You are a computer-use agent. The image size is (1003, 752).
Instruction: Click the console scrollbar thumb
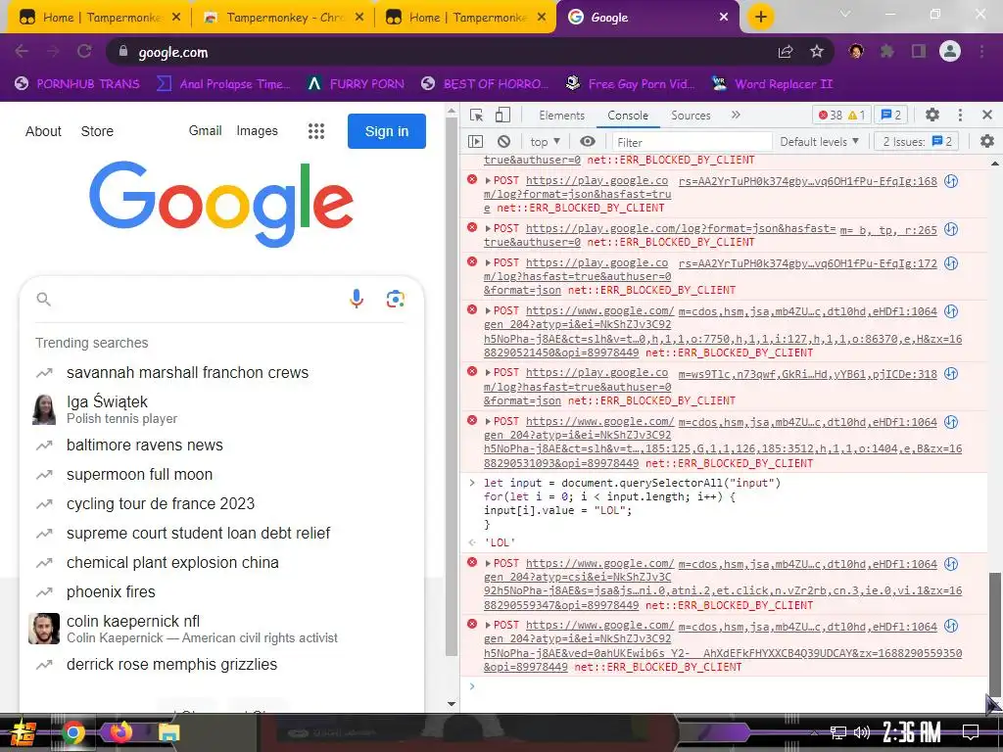(x=995, y=634)
